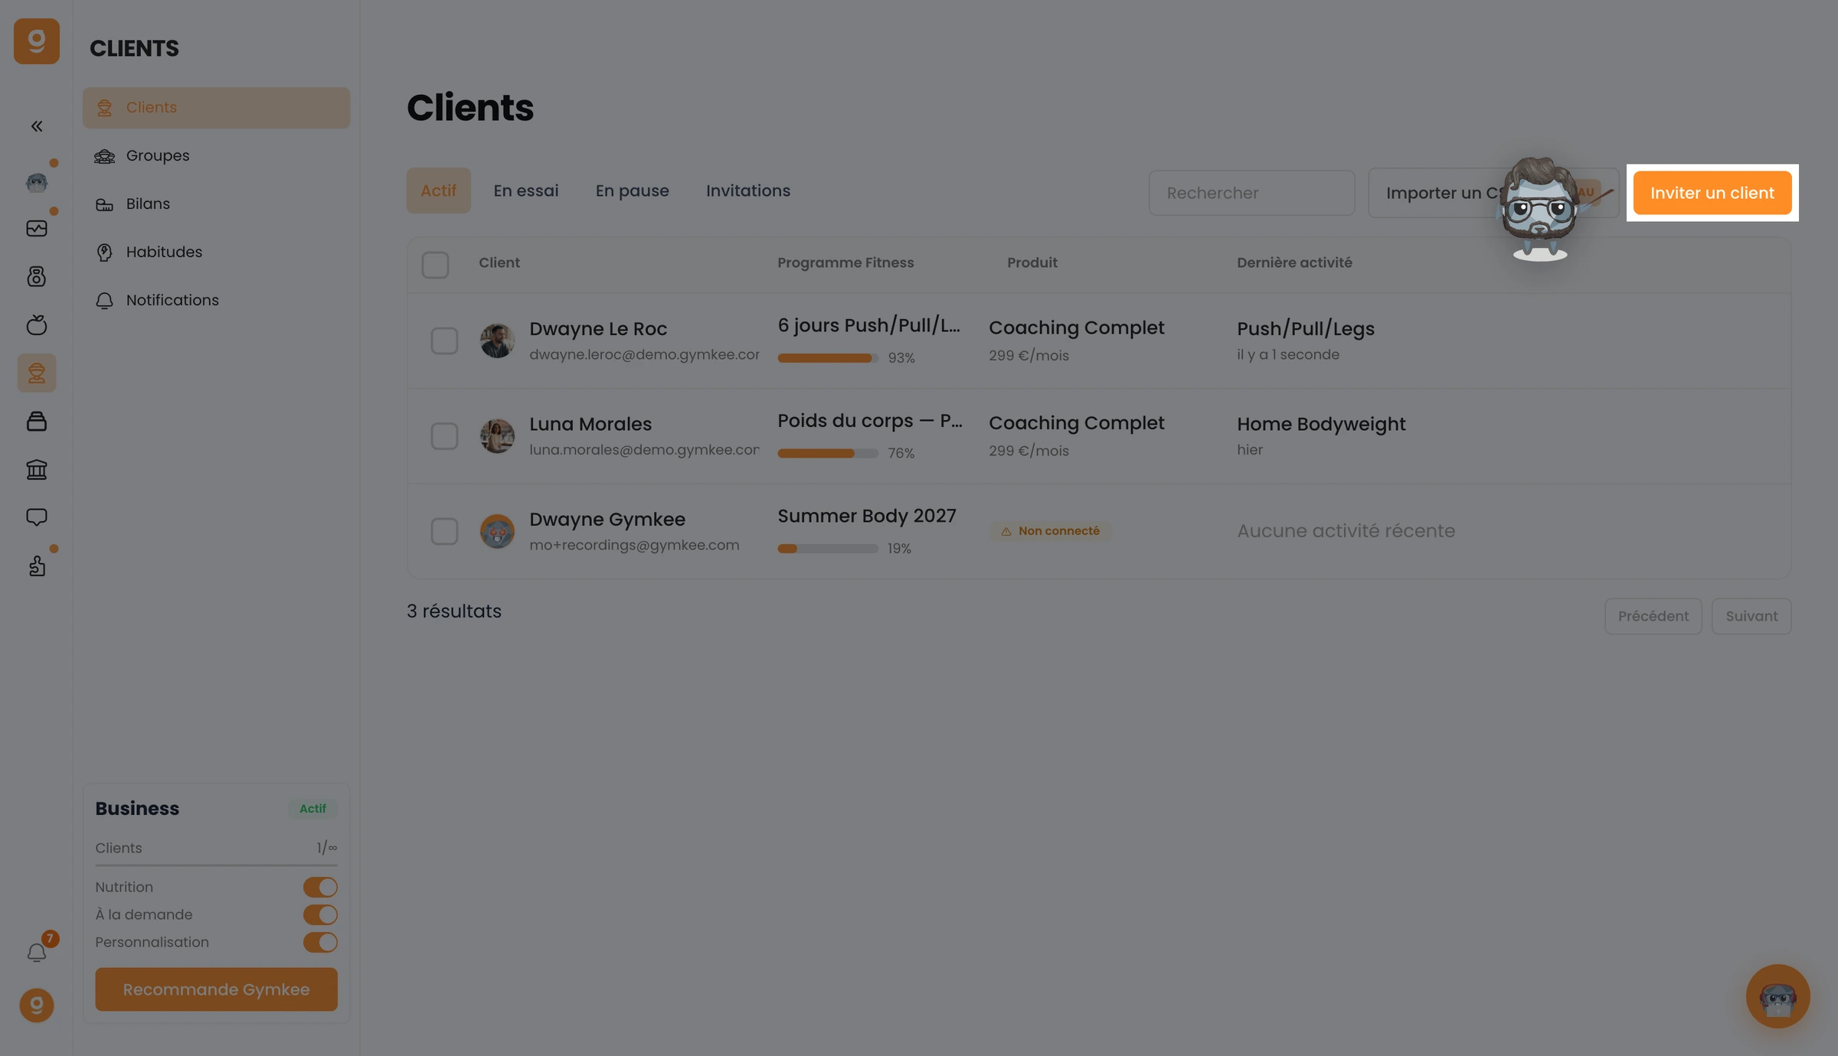This screenshot has height=1056, width=1838.
Task: Check the select-all clients checkbox
Action: [435, 265]
